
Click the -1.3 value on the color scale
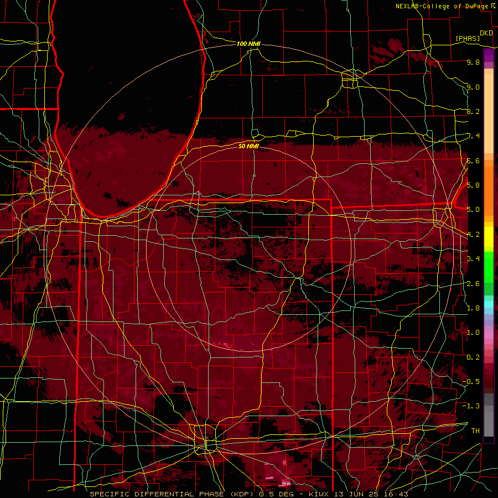(x=471, y=406)
